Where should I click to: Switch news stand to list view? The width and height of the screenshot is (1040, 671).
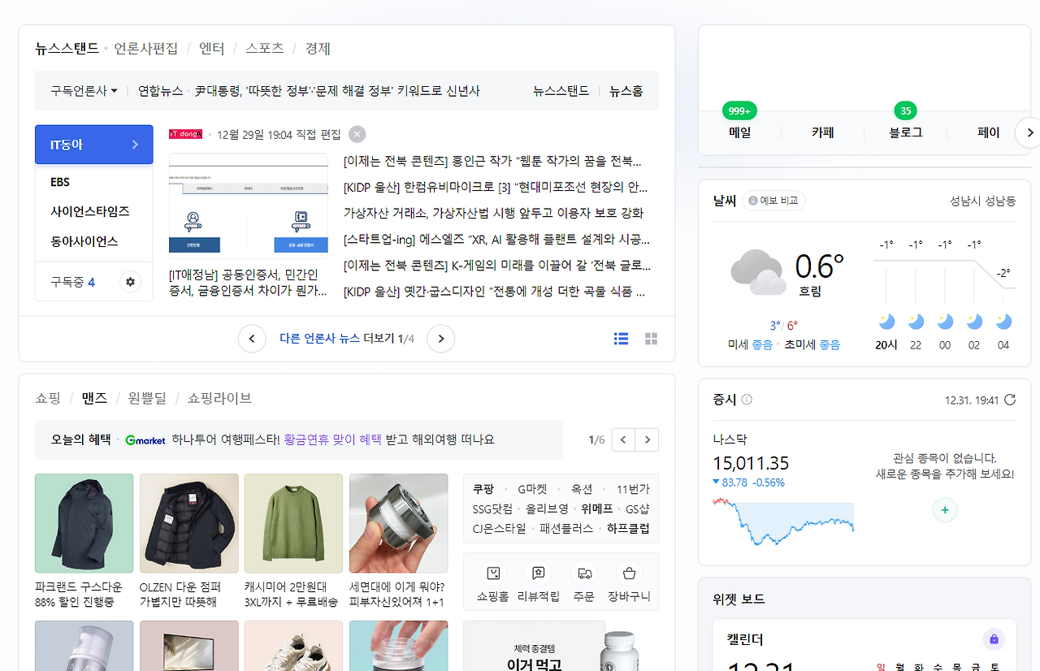point(621,339)
